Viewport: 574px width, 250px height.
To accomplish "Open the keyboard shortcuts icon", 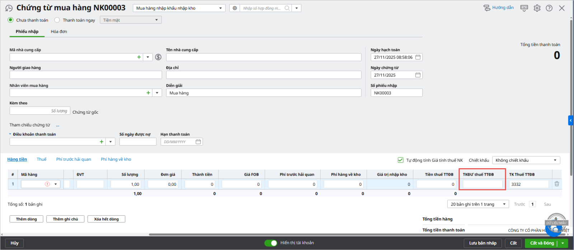I will [524, 8].
